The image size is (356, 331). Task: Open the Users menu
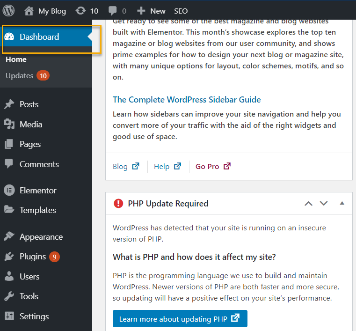[x=29, y=277]
